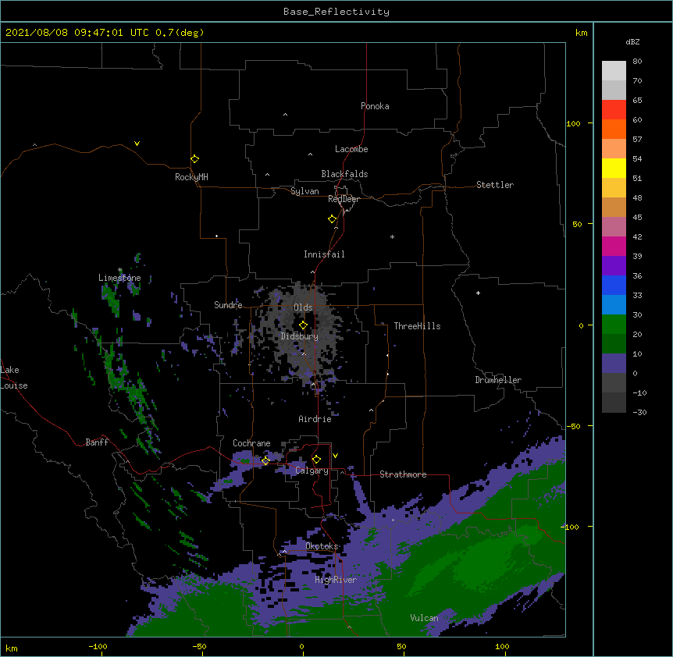
Task: Click the 80 value in dBZ legend
Action: (x=637, y=62)
